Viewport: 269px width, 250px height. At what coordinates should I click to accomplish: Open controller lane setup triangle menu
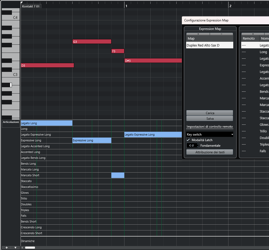15,248
